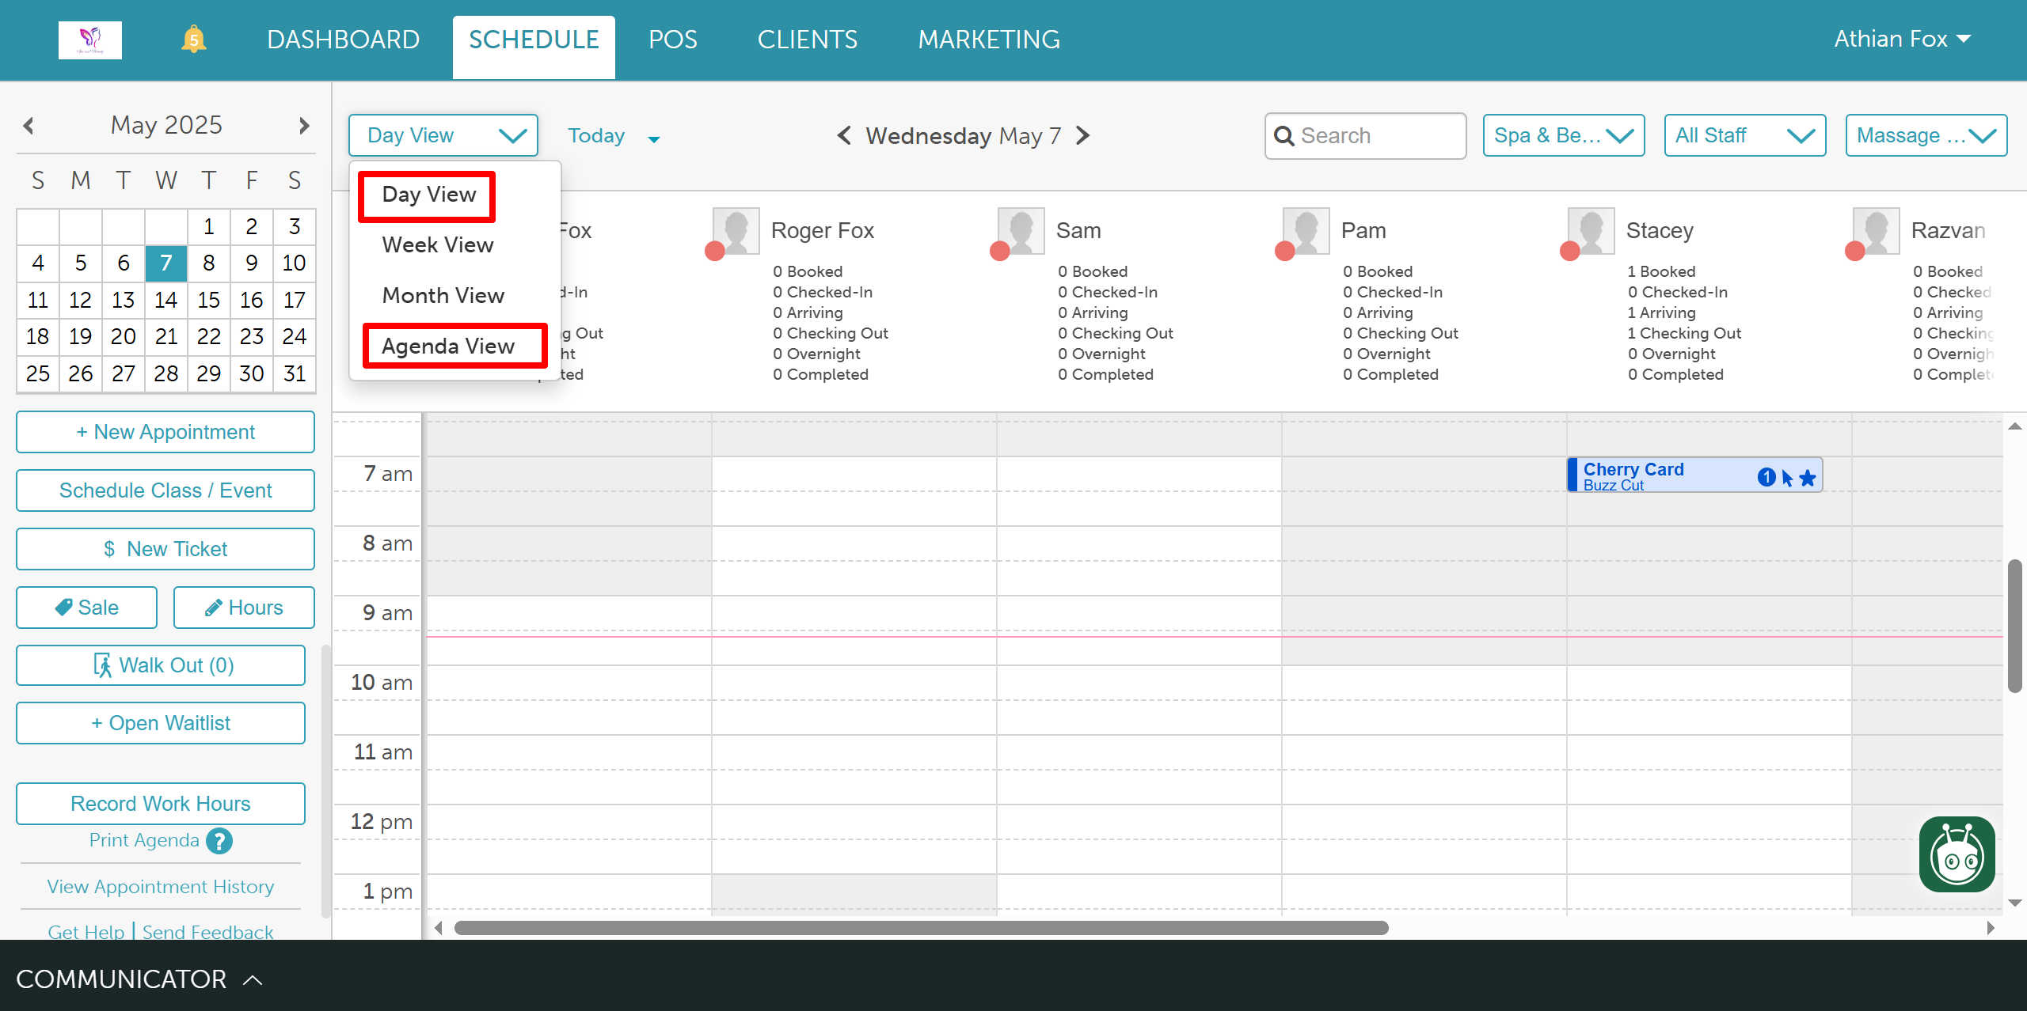Choose Week View in the dropdown list
The image size is (2027, 1011).
(438, 245)
